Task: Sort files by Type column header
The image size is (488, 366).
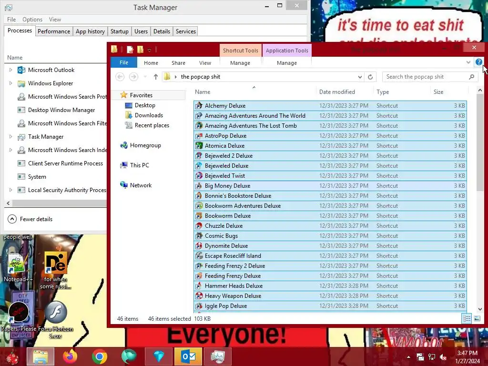Action: [402, 92]
